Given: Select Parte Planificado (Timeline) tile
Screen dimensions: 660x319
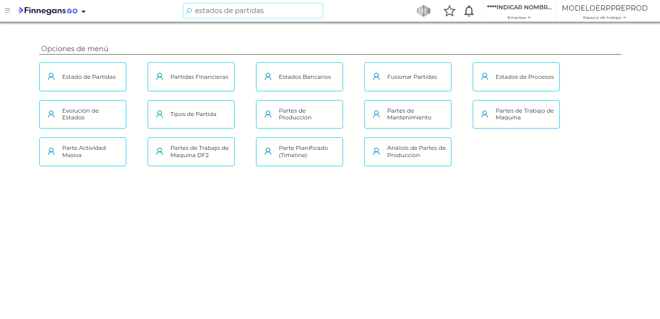Looking at the screenshot, I should pyautogui.click(x=300, y=152).
